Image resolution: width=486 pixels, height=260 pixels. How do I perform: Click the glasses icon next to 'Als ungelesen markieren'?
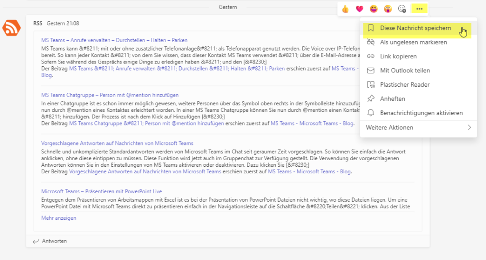point(371,42)
